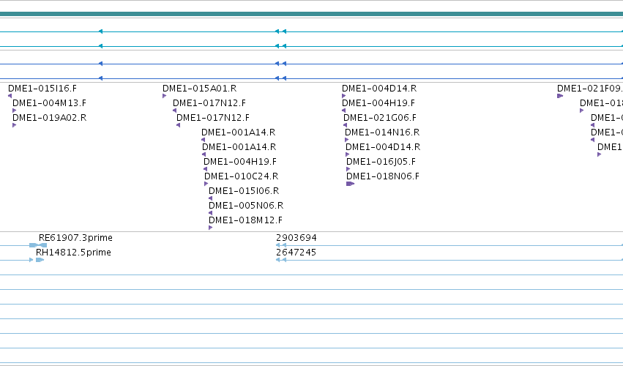This screenshot has width=623, height=366.
Task: Select the DME1-010C24.R feature label
Action: tap(241, 176)
